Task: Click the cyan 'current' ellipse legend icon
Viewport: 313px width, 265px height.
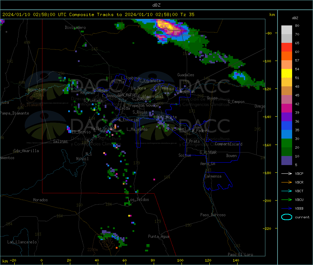Action: click(x=287, y=217)
